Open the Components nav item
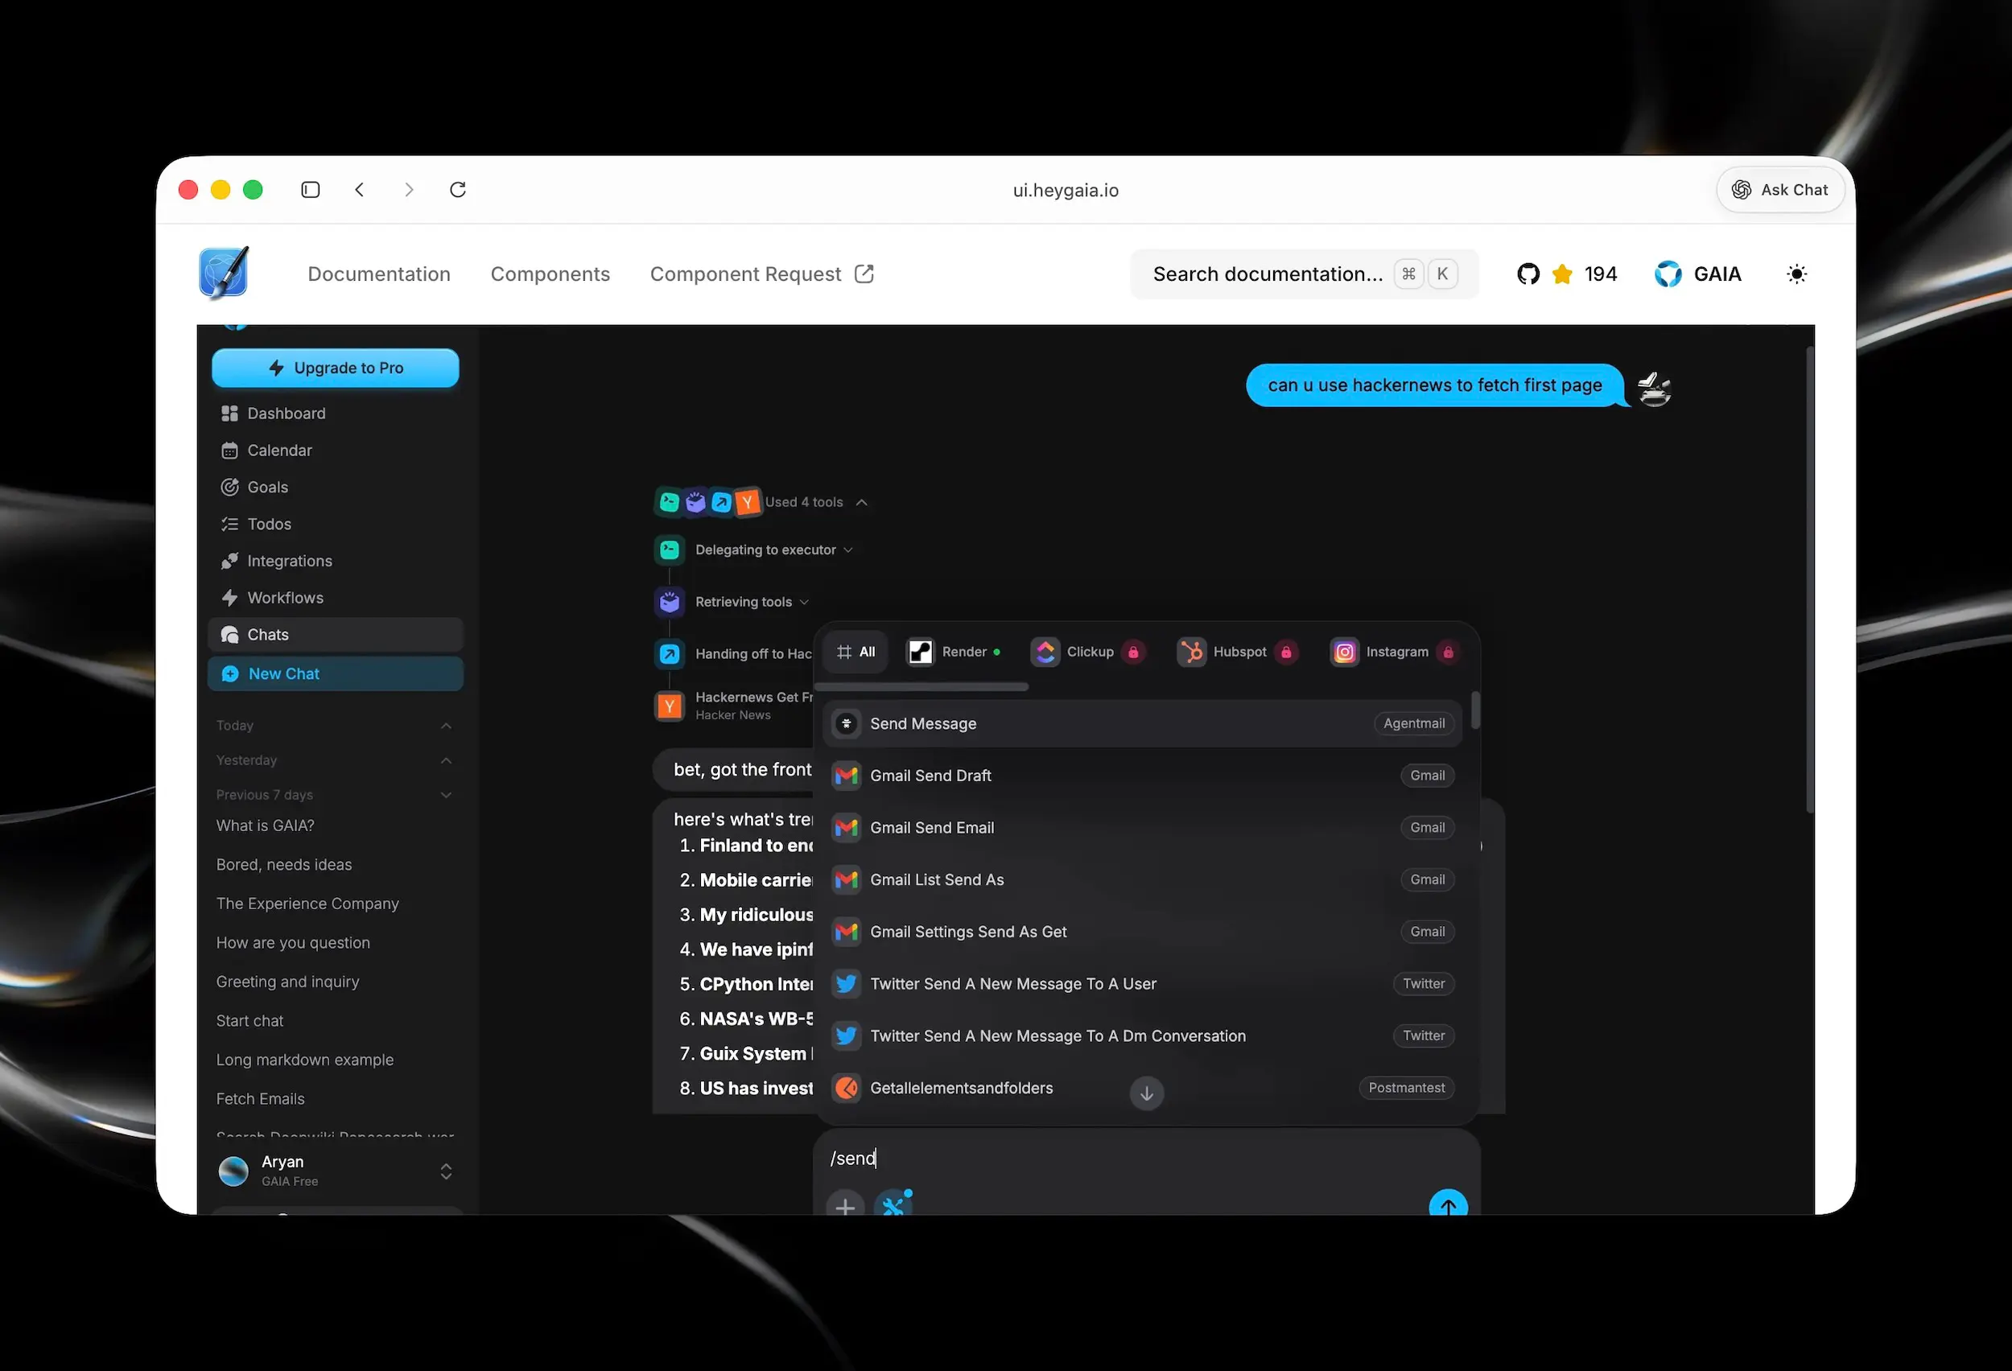This screenshot has height=1371, width=2012. tap(550, 274)
